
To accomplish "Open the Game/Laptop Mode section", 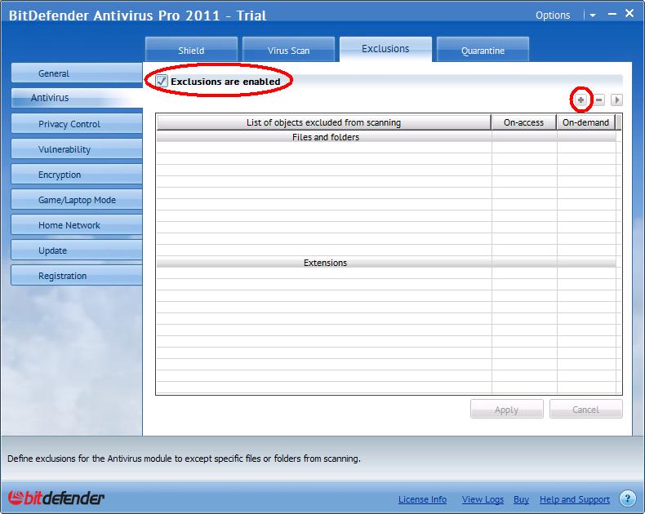I will (x=77, y=200).
